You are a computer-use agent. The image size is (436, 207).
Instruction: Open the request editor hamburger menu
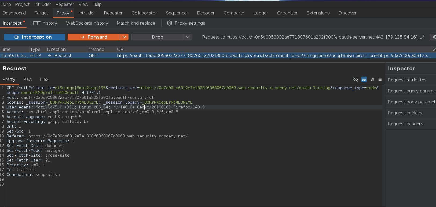380,79
